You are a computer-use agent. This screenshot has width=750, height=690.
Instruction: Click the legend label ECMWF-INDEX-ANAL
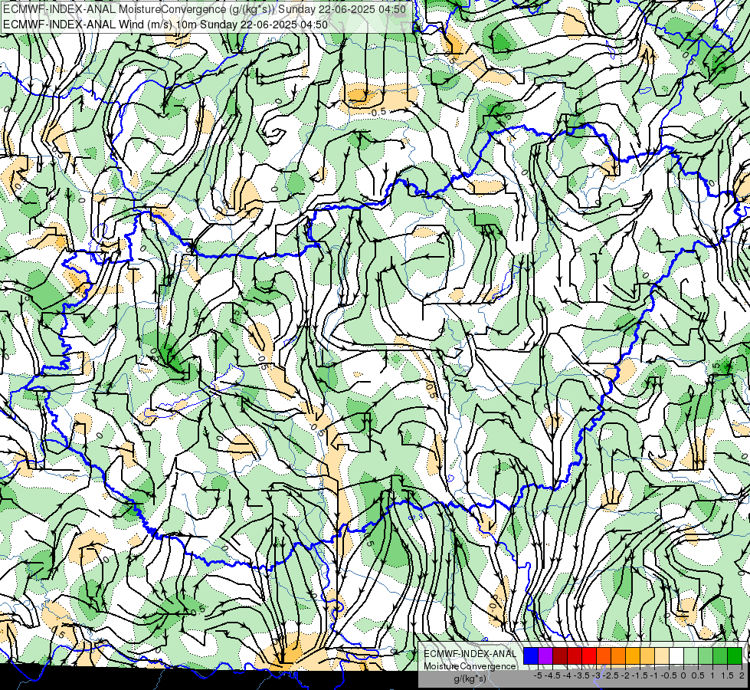point(470,654)
